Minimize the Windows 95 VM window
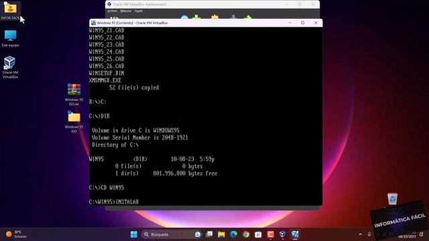The height and width of the screenshot is (241, 429). click(290, 23)
